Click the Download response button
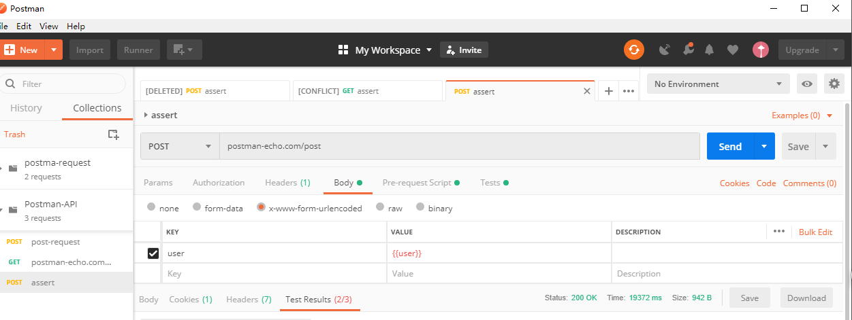The width and height of the screenshot is (852, 320). (x=806, y=298)
